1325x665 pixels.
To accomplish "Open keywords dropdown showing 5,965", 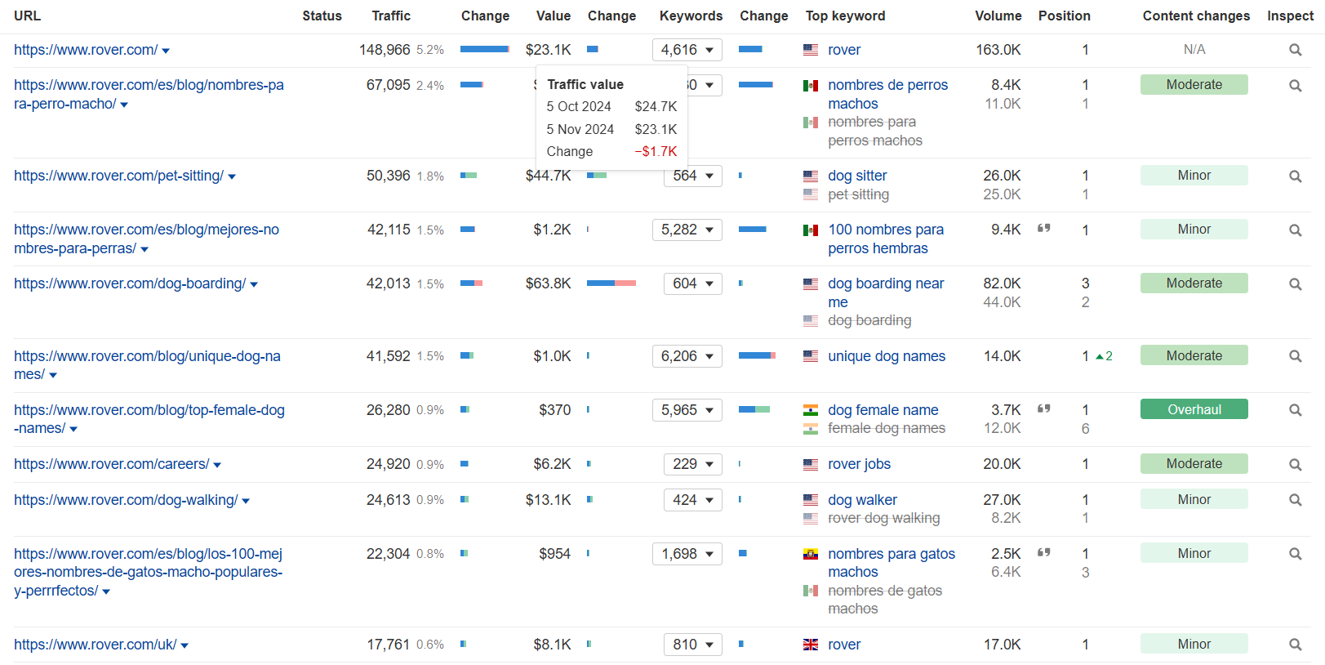I will pyautogui.click(x=687, y=410).
